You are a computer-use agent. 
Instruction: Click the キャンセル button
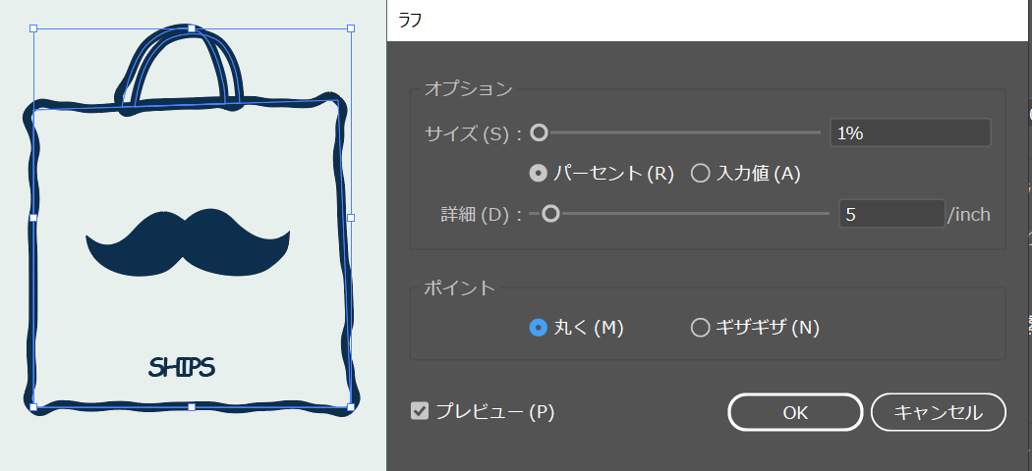938,412
